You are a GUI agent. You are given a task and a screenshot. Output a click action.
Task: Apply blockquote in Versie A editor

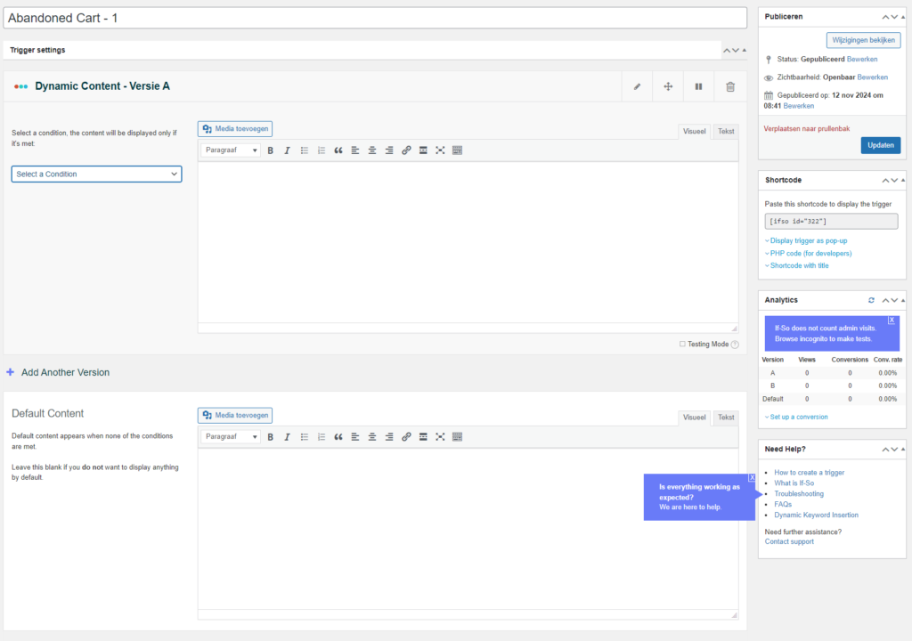pyautogui.click(x=338, y=150)
